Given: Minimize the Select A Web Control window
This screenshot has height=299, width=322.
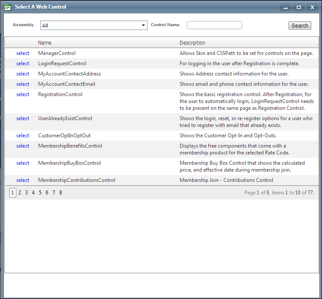Looking at the screenshot, I should [285, 7].
